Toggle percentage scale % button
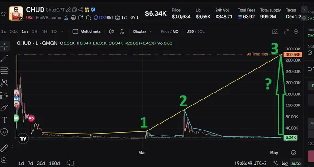 (x=276, y=164)
